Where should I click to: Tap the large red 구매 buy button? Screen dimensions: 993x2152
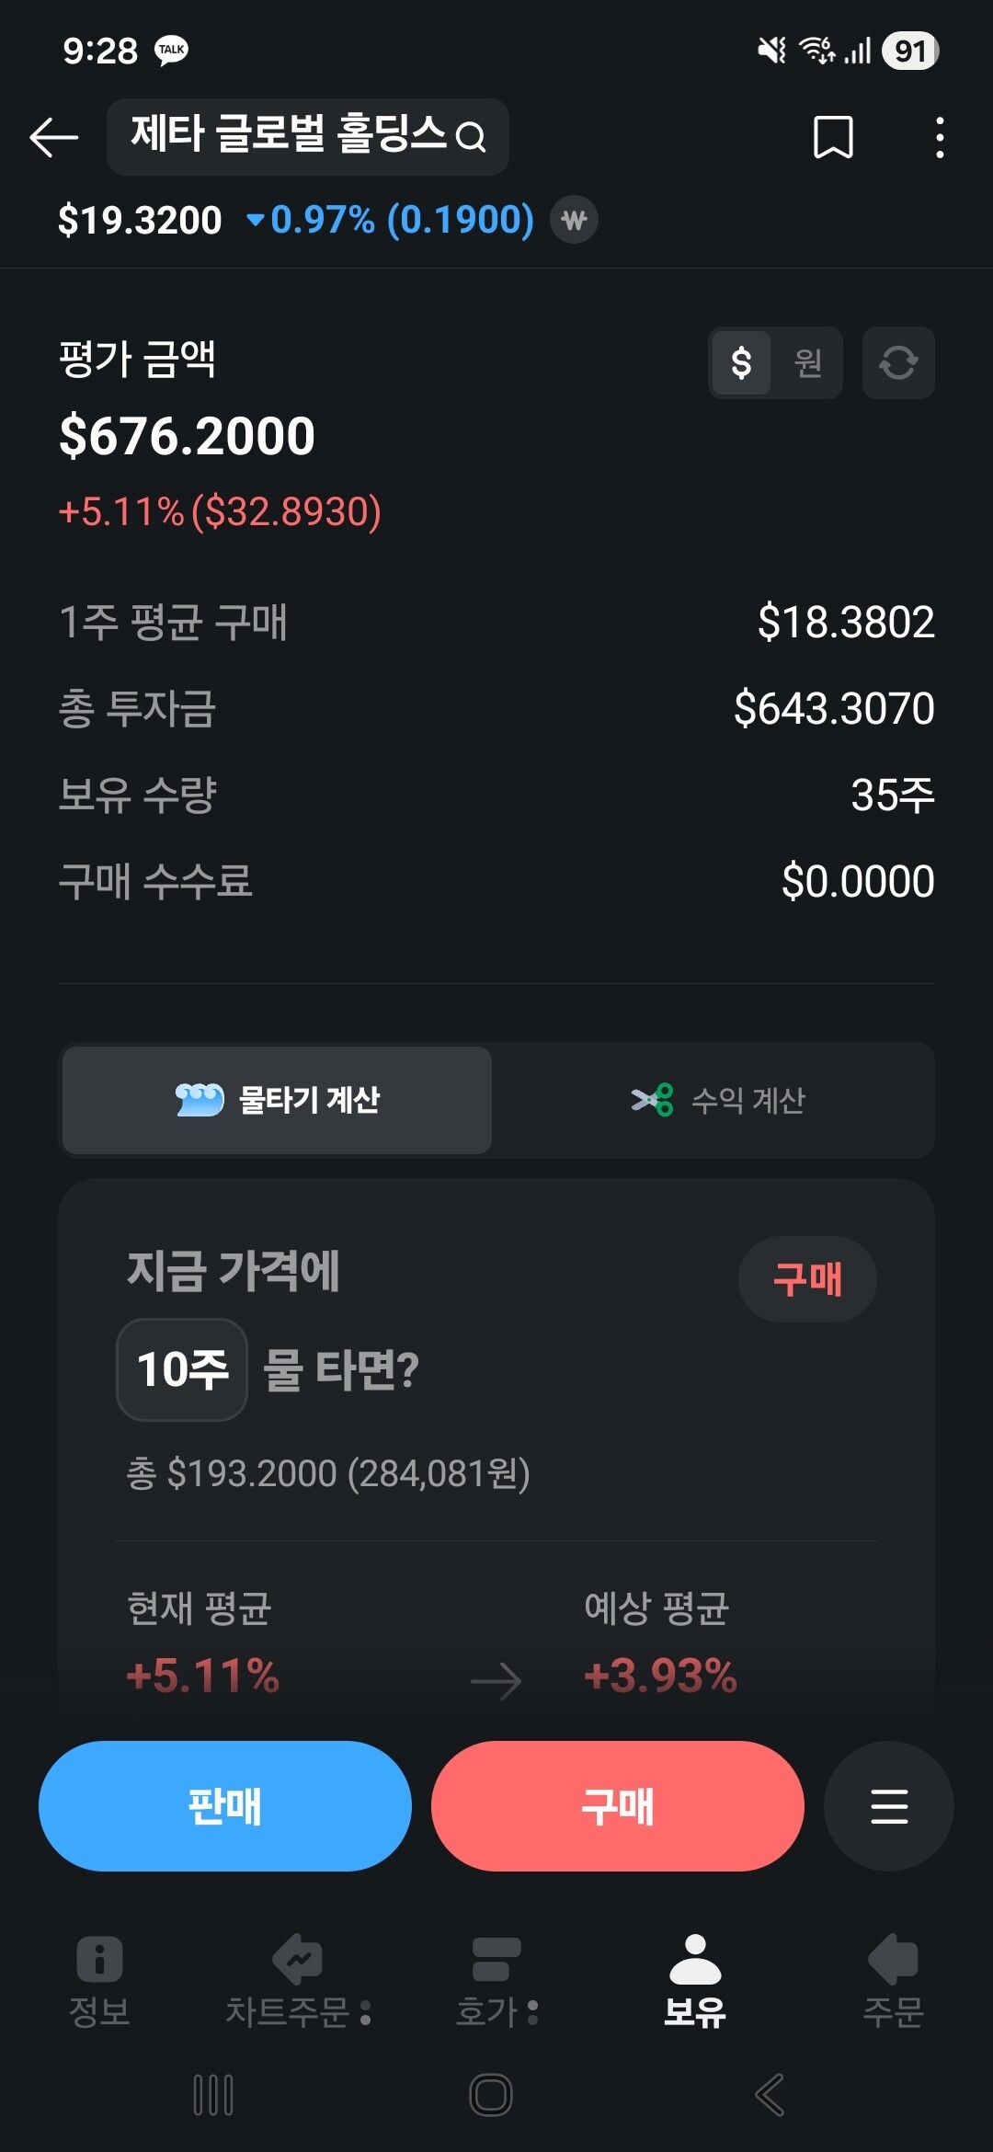point(618,1806)
